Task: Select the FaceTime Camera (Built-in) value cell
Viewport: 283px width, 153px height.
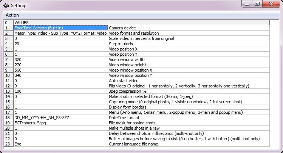Action: [60, 28]
